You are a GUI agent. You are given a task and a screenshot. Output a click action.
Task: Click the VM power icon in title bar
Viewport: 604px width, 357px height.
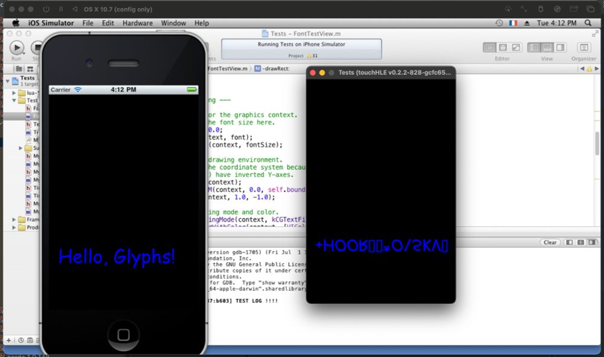46,9
